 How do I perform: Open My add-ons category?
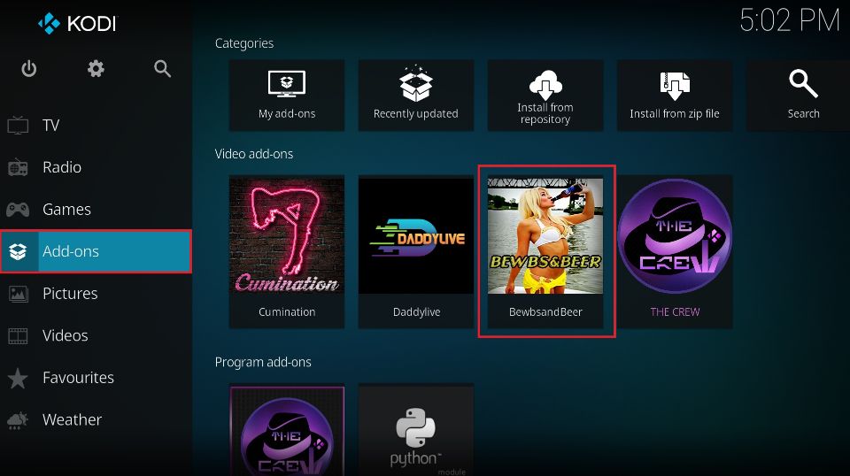coord(287,96)
